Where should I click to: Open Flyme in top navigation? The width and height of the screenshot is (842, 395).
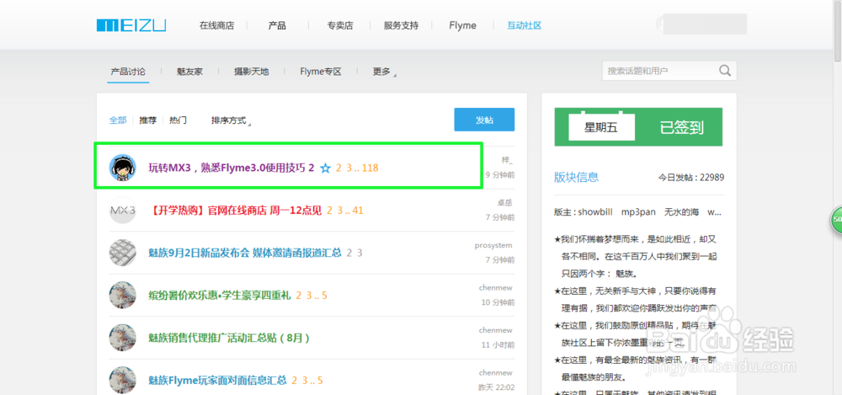[x=463, y=25]
